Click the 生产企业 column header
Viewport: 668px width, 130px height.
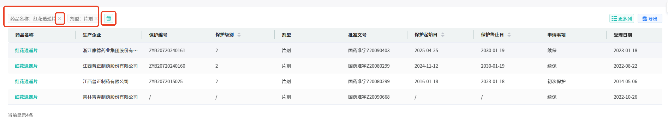(92, 35)
